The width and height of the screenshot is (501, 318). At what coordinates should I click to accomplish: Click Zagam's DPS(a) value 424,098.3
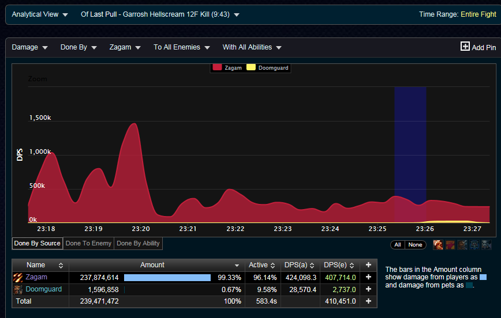(x=301, y=278)
